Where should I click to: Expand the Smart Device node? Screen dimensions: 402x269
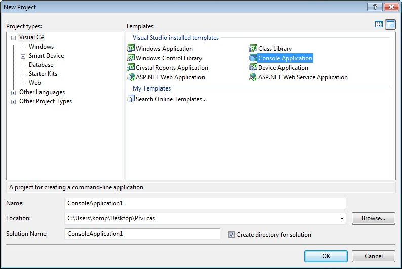[23, 56]
